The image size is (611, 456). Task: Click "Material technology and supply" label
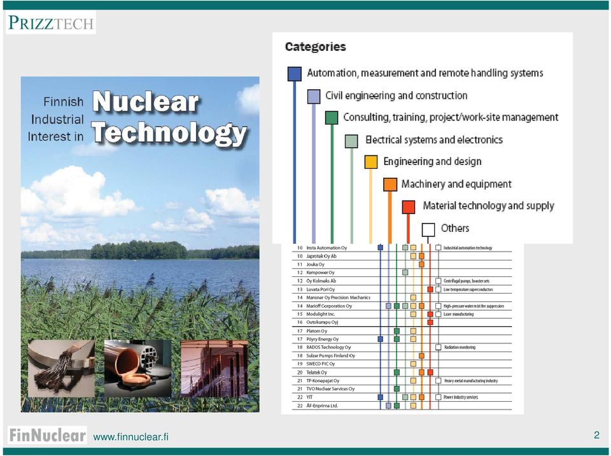pos(489,206)
